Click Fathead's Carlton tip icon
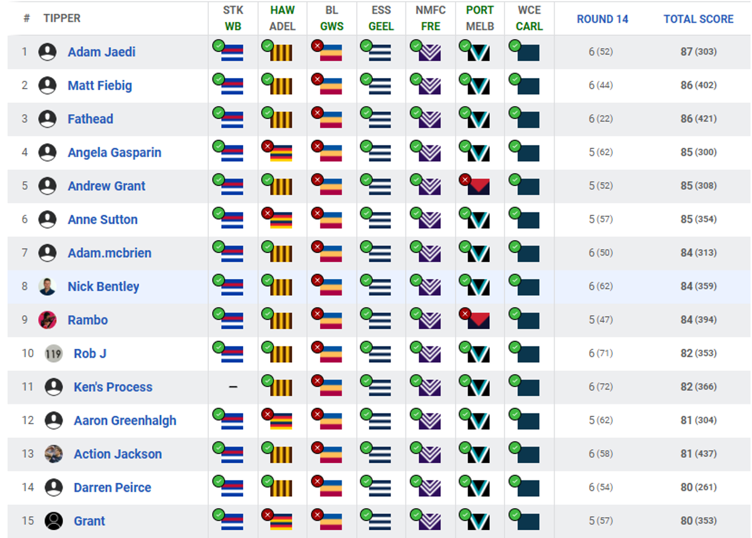Image resolution: width=752 pixels, height=538 pixels. pyautogui.click(x=524, y=118)
